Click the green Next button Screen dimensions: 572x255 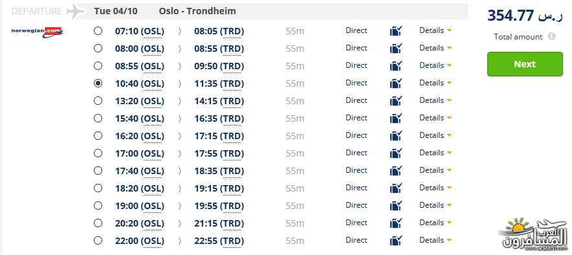[x=525, y=64]
